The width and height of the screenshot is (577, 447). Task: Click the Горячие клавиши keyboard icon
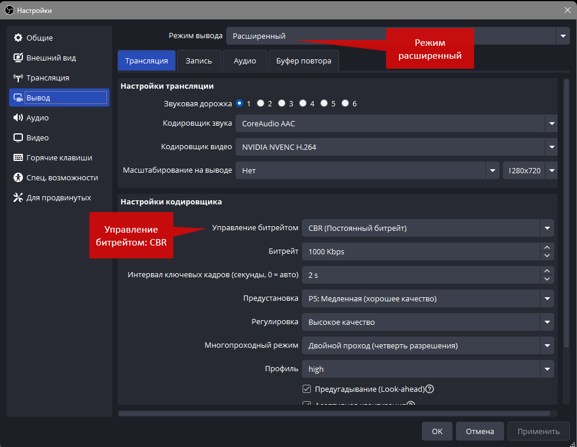pos(18,157)
